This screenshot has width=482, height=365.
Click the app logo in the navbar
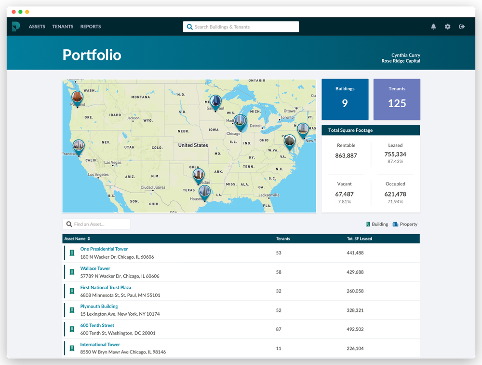click(x=16, y=27)
